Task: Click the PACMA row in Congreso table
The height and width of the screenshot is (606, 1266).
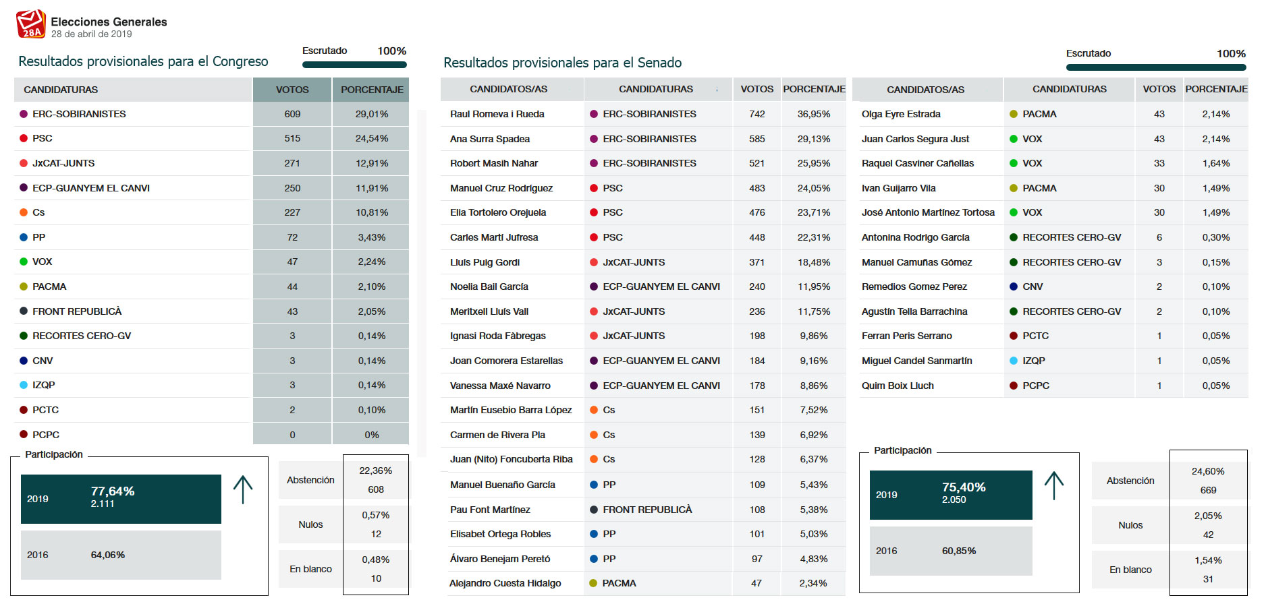Action: click(x=211, y=286)
